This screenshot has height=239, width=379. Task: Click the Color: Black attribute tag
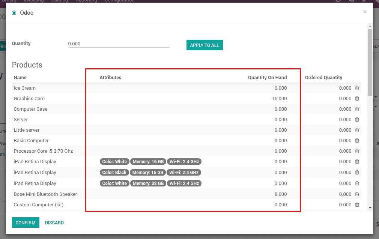pos(114,172)
